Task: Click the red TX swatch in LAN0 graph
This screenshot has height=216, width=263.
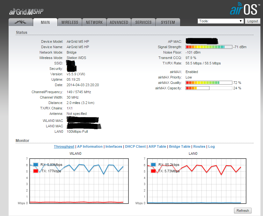Action: click(x=153, y=171)
